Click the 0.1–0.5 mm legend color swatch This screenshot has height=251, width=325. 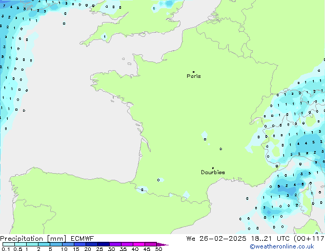[x=9, y=244]
